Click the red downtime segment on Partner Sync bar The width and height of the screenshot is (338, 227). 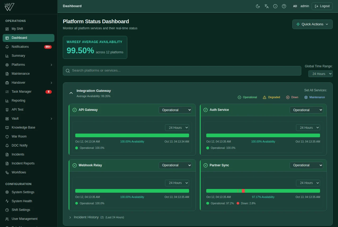click(243, 191)
